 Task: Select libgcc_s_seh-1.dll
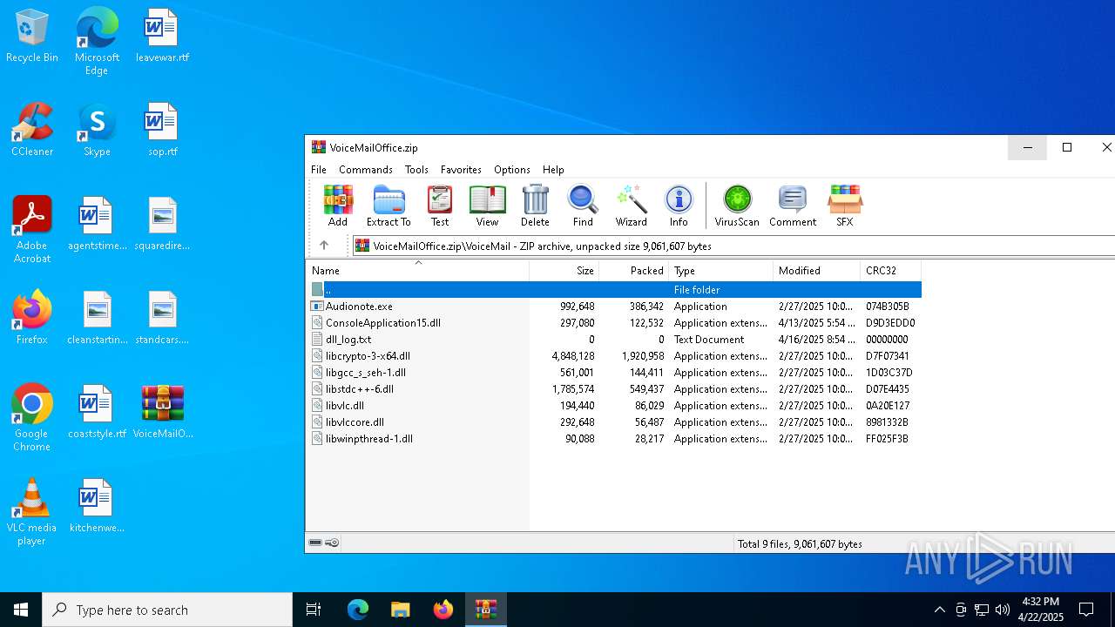(x=614, y=373)
